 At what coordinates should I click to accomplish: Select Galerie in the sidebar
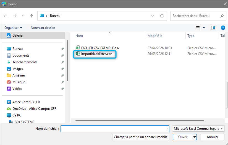(33, 35)
